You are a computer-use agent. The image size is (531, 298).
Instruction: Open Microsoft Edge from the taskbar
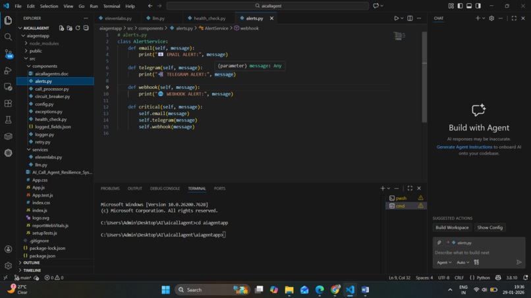320,290
